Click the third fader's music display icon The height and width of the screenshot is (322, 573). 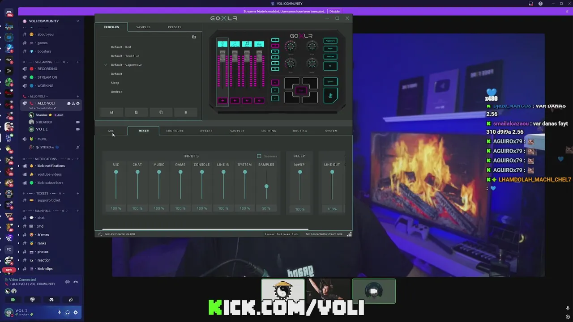(x=247, y=44)
